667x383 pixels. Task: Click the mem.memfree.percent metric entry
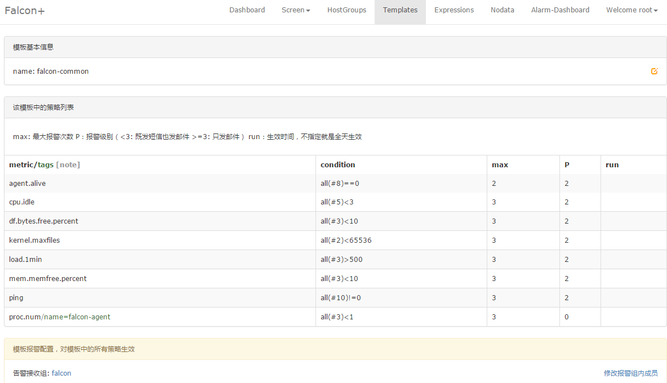[x=48, y=279]
